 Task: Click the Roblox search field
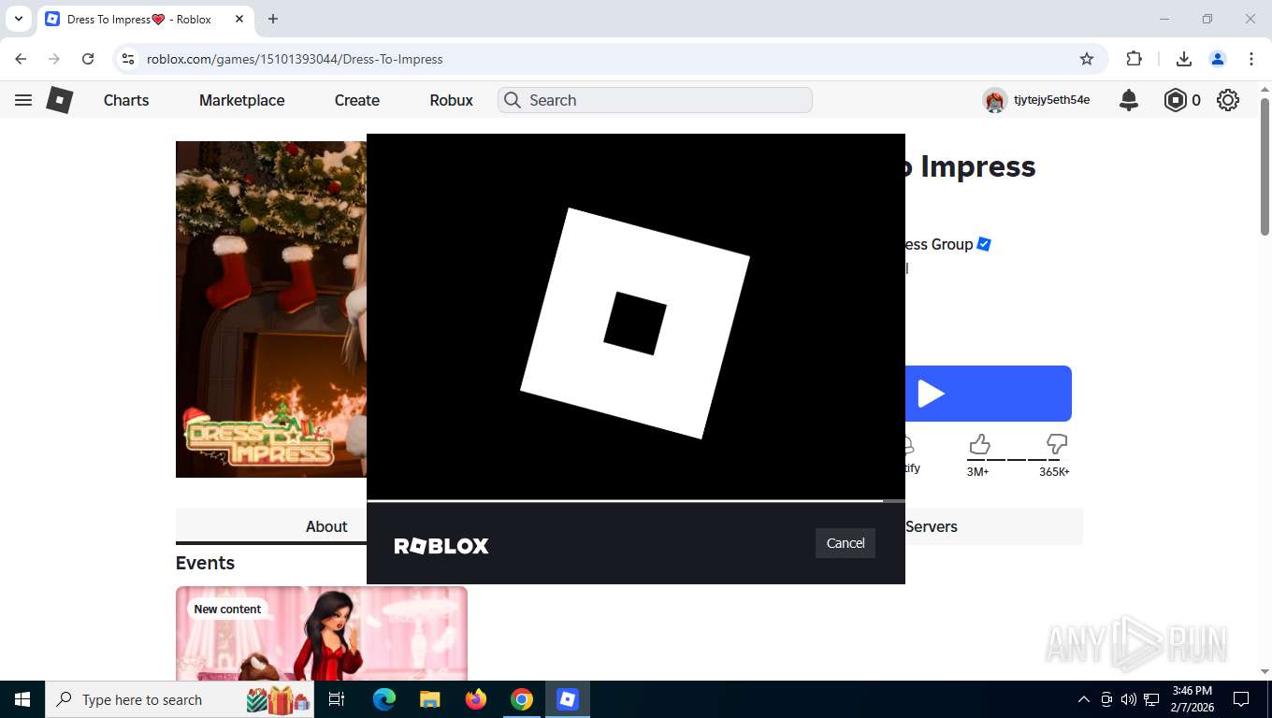[655, 100]
